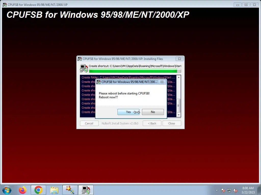Click the green installation progress bar
261x195 pixels.
coord(135,71)
